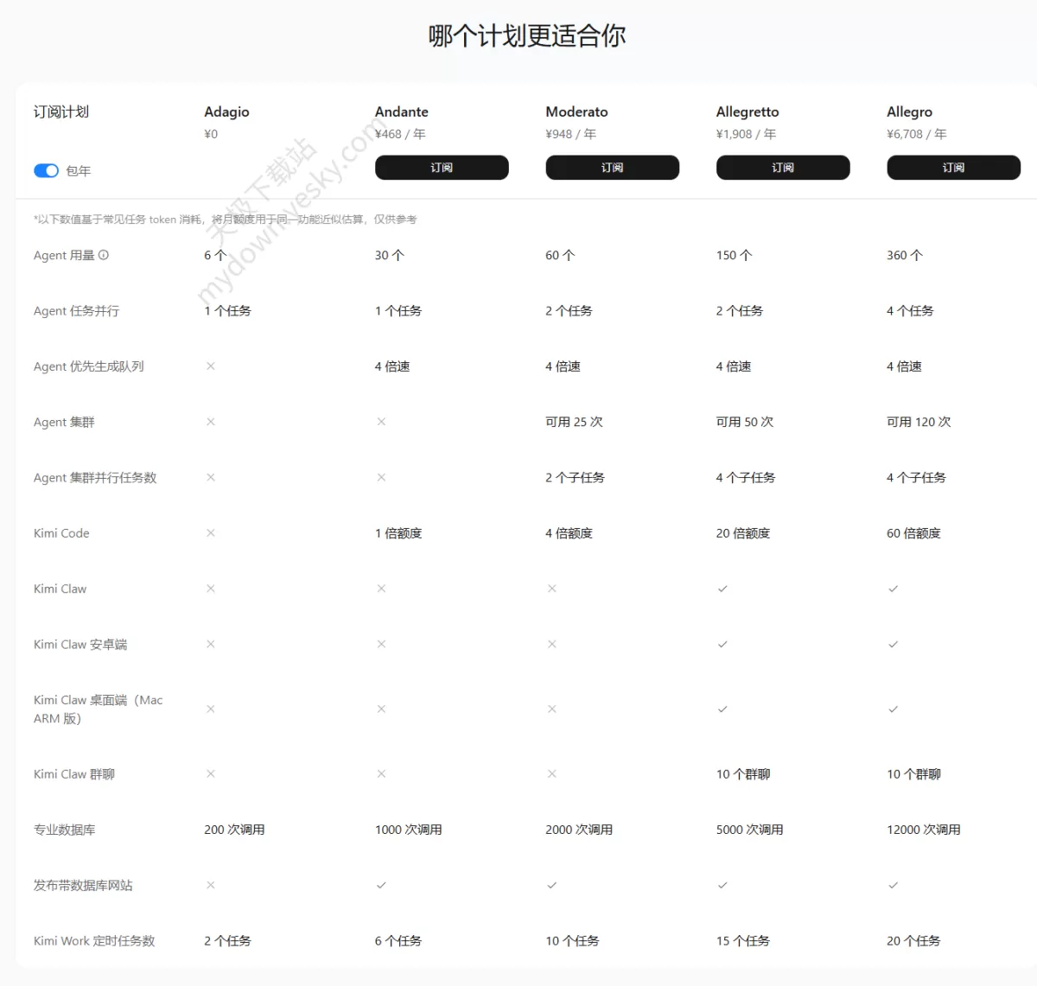This screenshot has width=1037, height=986.
Task: Select the Allegretto plan heading
Action: click(748, 112)
